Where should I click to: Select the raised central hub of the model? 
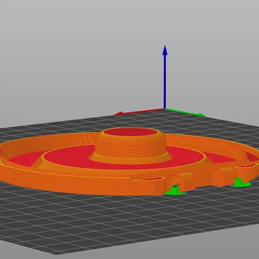(x=131, y=146)
